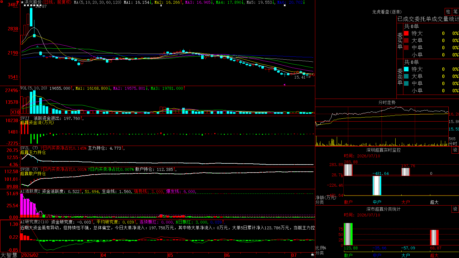This screenshot has height=258, width=459.
Task: Click the 委卖单 section label
Action: click(400, 77)
